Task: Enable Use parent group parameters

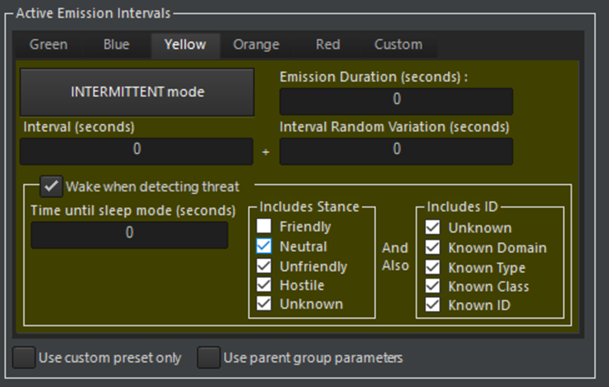Action: click(x=208, y=358)
